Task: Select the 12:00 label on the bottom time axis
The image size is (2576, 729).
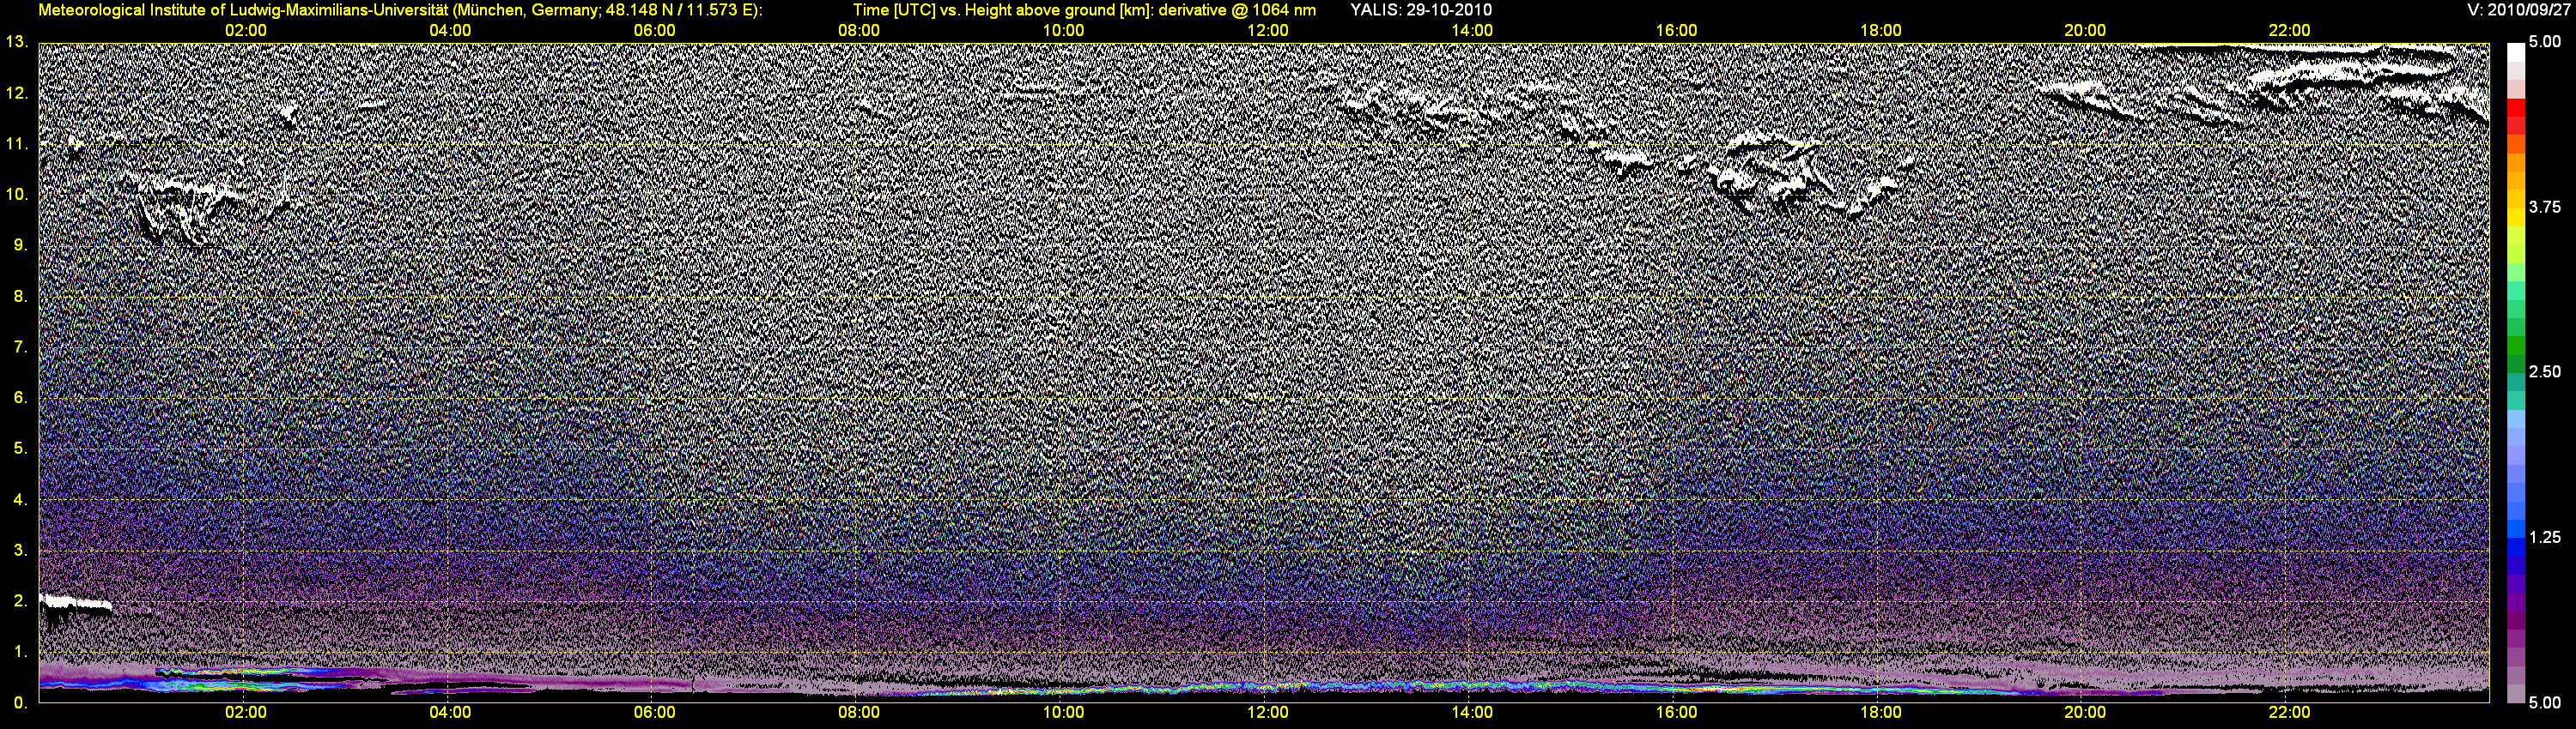Action: point(1267,713)
